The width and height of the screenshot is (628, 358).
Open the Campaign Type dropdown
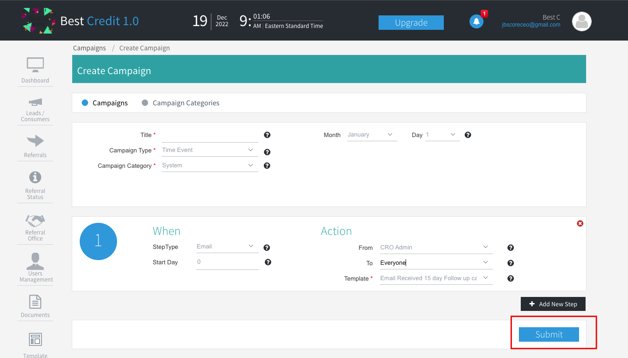coord(210,150)
